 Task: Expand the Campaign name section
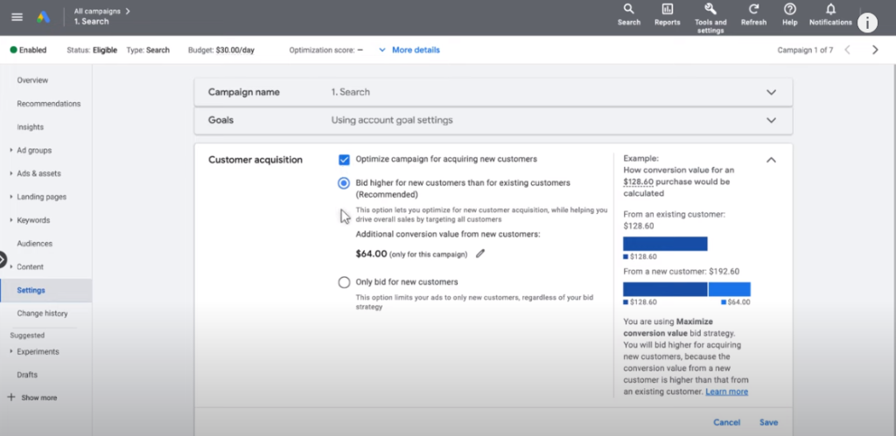click(x=770, y=92)
